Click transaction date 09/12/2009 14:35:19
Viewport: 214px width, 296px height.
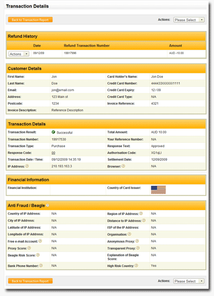point(66,160)
